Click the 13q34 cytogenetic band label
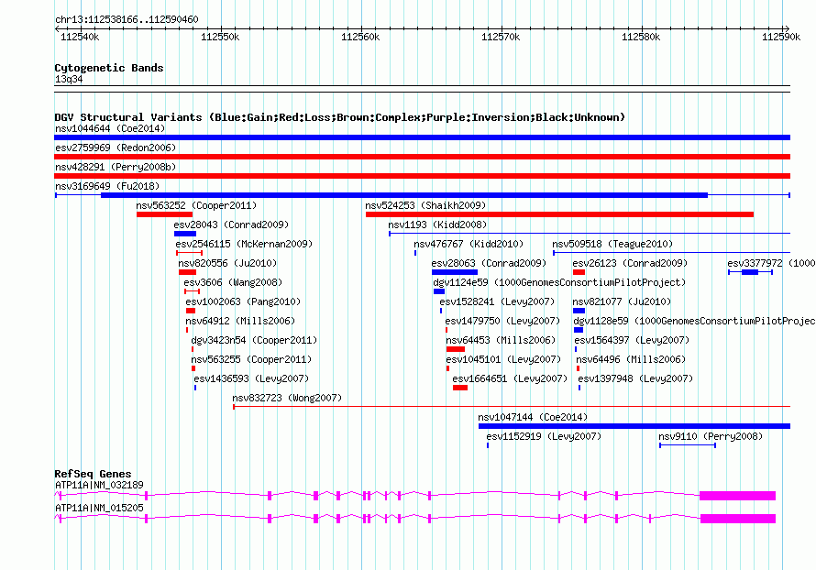This screenshot has width=816, height=570. tap(69, 79)
